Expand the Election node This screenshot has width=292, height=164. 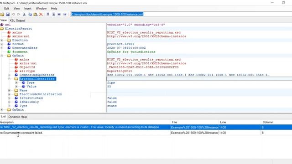[2, 40]
